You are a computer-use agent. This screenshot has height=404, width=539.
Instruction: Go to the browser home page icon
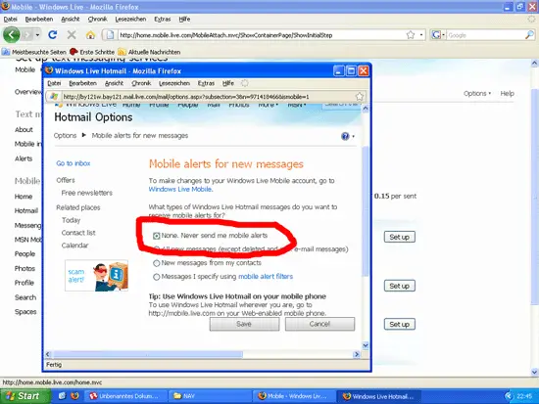[x=90, y=34]
